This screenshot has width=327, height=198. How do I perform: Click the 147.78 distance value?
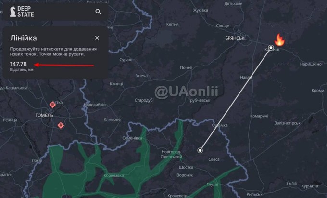click(x=18, y=64)
